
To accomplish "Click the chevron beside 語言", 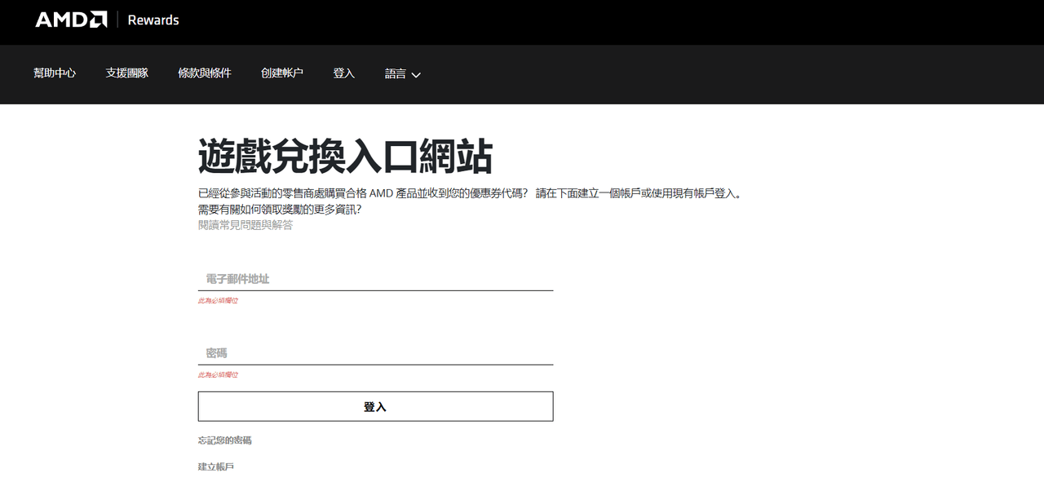I will [416, 75].
